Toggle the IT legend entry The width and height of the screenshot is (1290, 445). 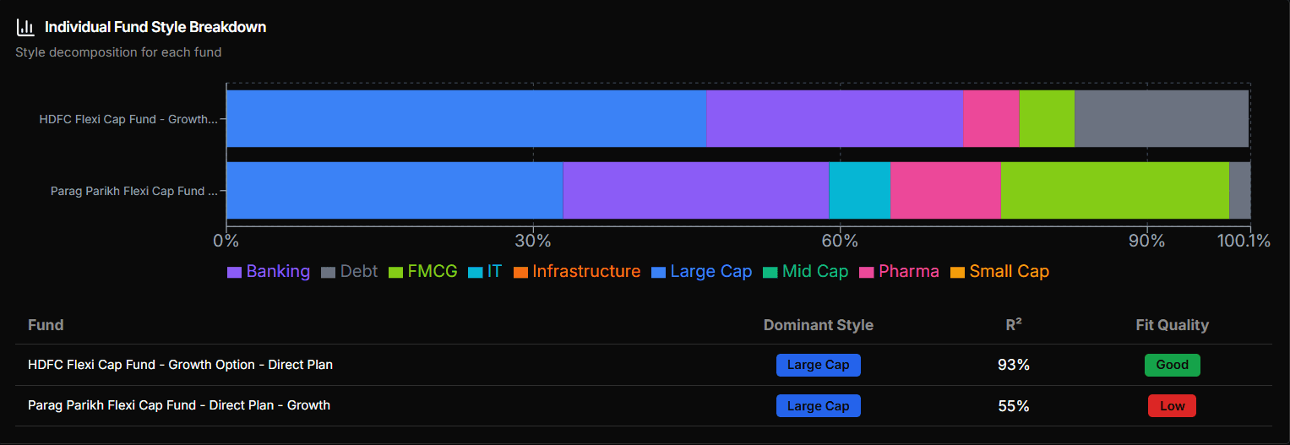[485, 272]
